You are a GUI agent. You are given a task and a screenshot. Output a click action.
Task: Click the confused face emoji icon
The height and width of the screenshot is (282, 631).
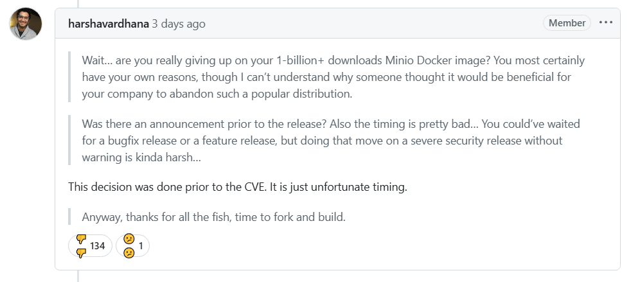click(x=129, y=245)
